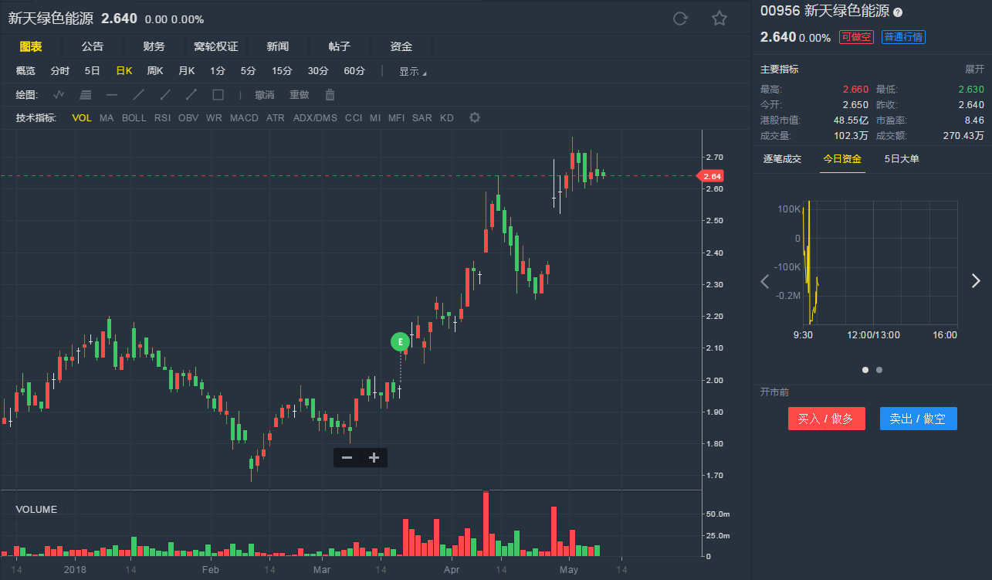Go to the next panel with right chevron
The width and height of the screenshot is (992, 580).
pyautogui.click(x=976, y=281)
